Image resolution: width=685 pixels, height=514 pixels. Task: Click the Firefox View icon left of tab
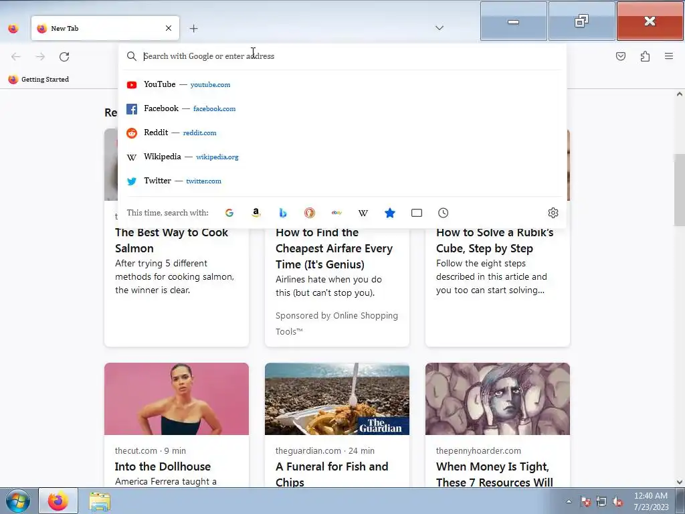(13, 28)
